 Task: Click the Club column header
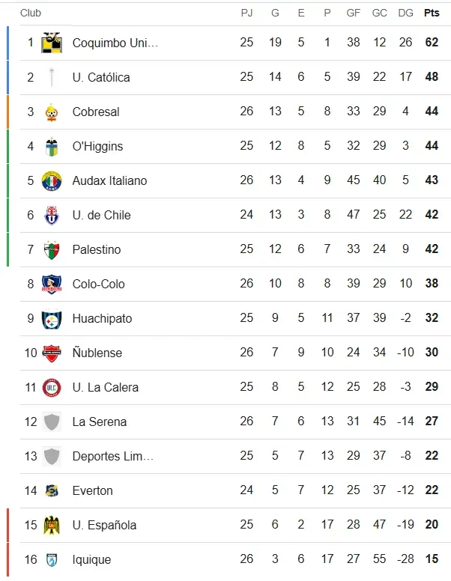31,13
